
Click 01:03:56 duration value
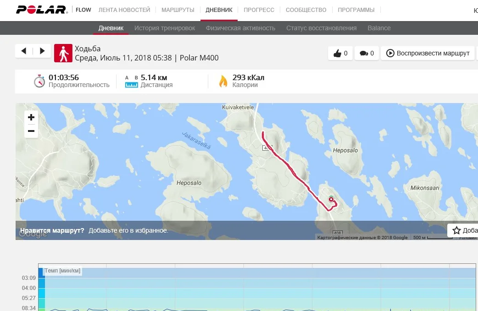pos(64,77)
